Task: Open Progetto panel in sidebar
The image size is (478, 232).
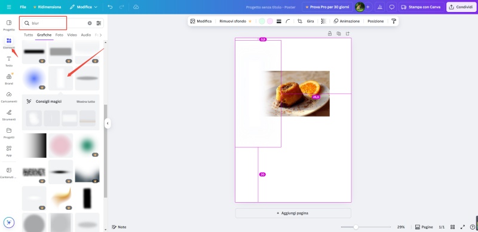Action: pos(9,25)
